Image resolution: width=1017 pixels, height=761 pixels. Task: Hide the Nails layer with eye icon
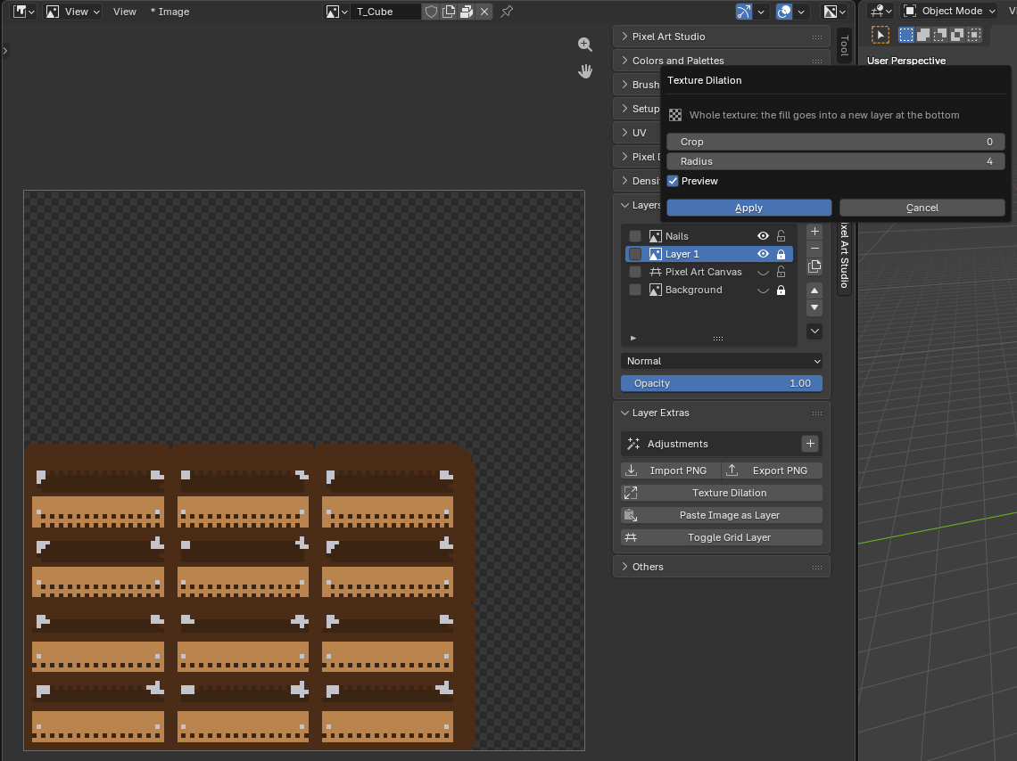[x=764, y=236]
